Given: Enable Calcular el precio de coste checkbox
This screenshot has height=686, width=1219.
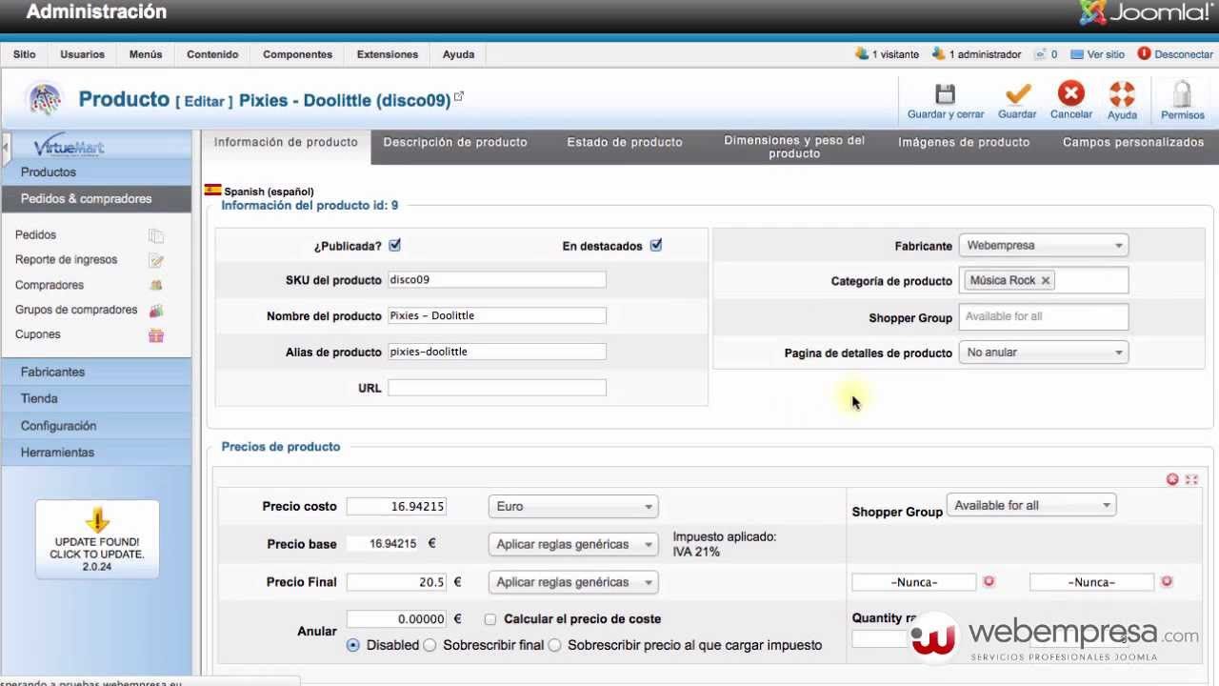Looking at the screenshot, I should (490, 619).
